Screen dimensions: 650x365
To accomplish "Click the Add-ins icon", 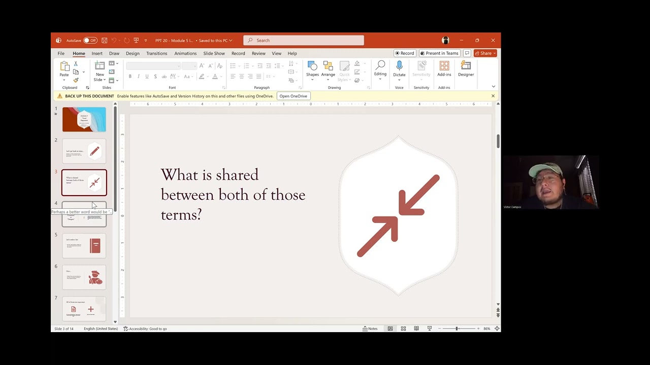I will pyautogui.click(x=444, y=69).
